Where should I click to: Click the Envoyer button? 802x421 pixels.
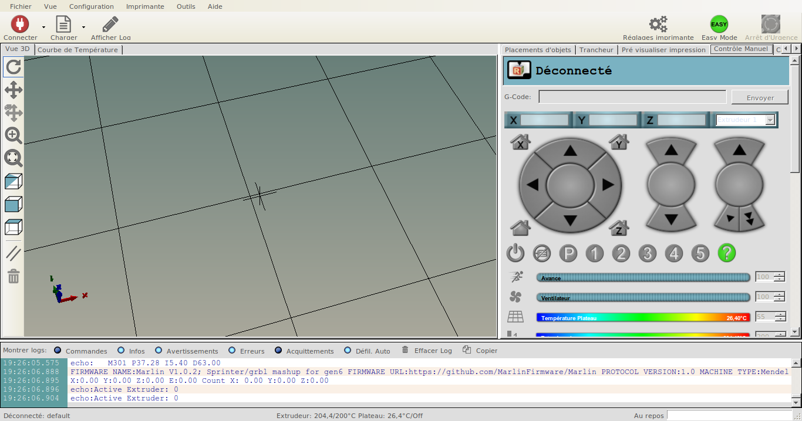pos(759,97)
